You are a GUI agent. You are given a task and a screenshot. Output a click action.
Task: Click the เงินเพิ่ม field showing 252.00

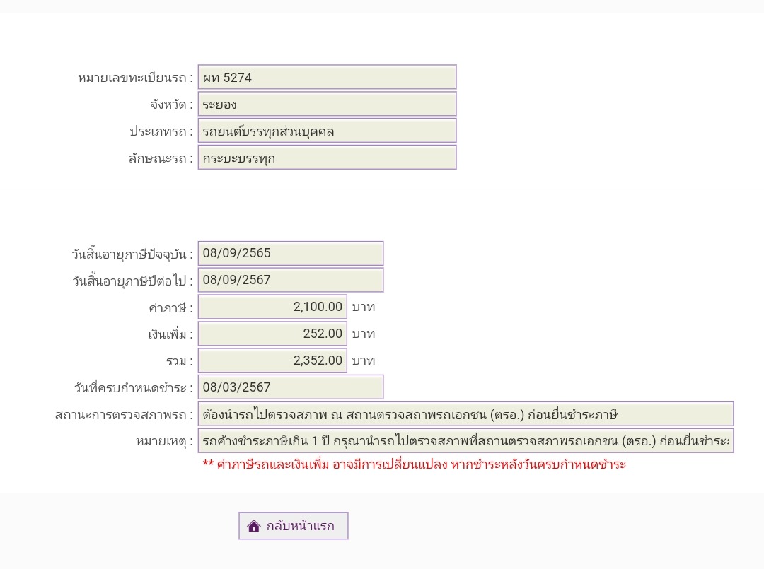272,334
